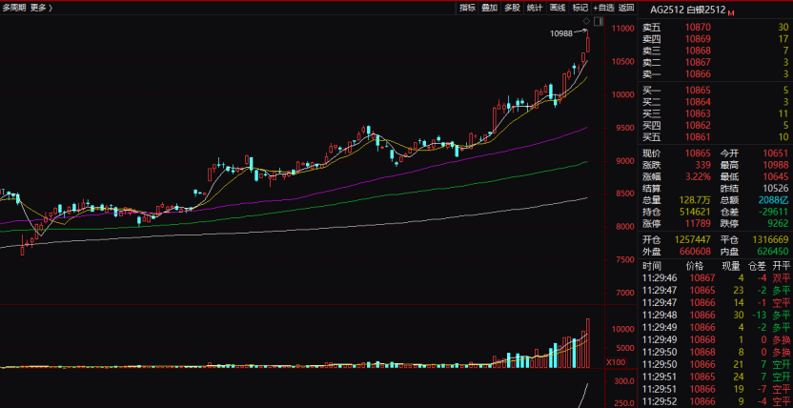The image size is (793, 408).
Task: Click the 买五 price 10861
Action: tap(698, 137)
